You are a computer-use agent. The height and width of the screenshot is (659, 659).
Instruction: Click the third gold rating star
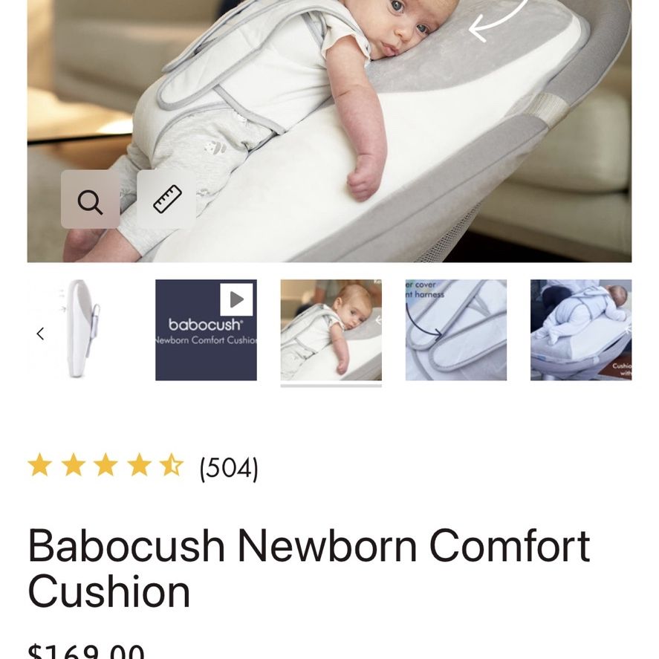tap(105, 465)
